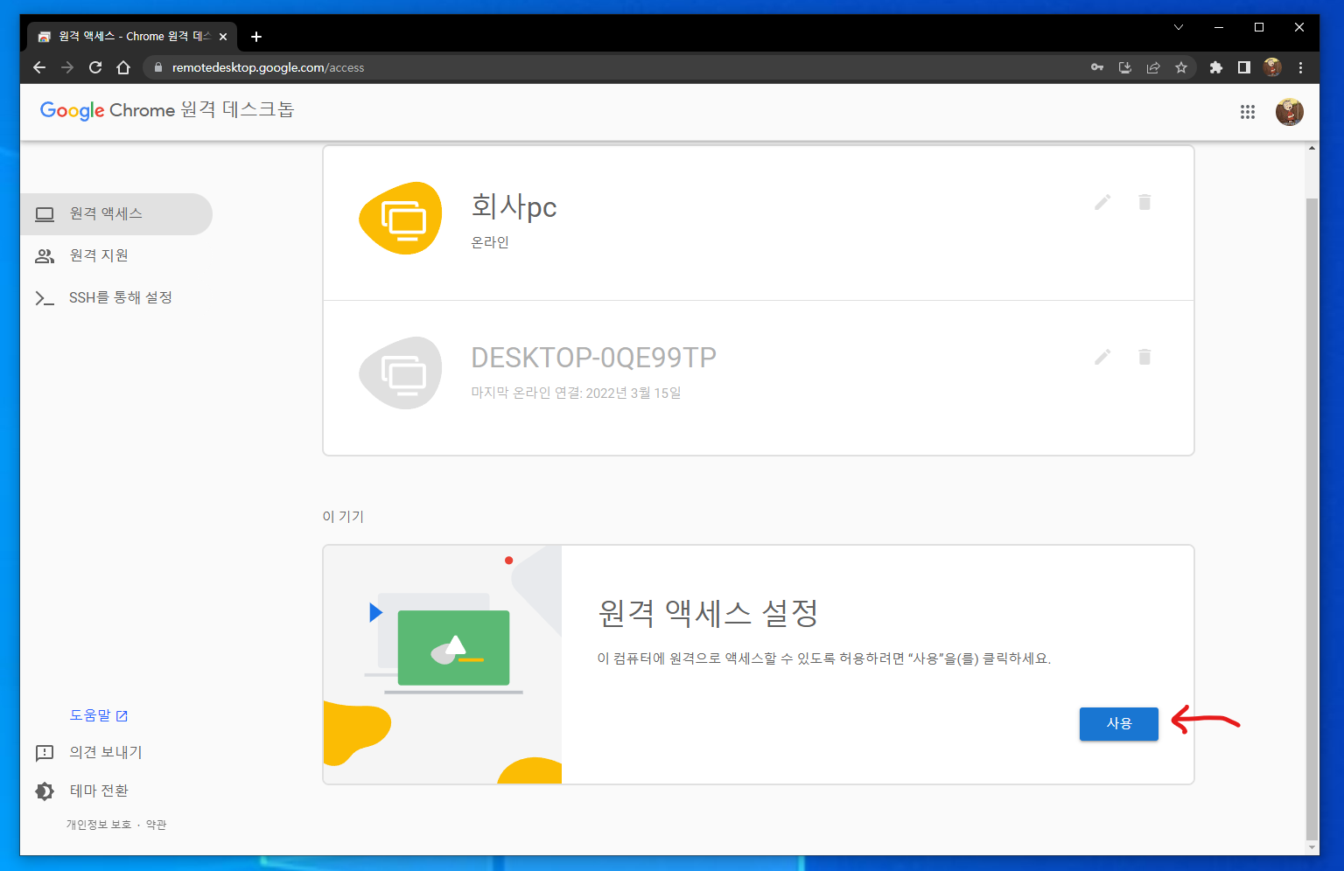Click the scrollbar down arrow
Viewport: 1344px width, 871px height.
point(1312,847)
